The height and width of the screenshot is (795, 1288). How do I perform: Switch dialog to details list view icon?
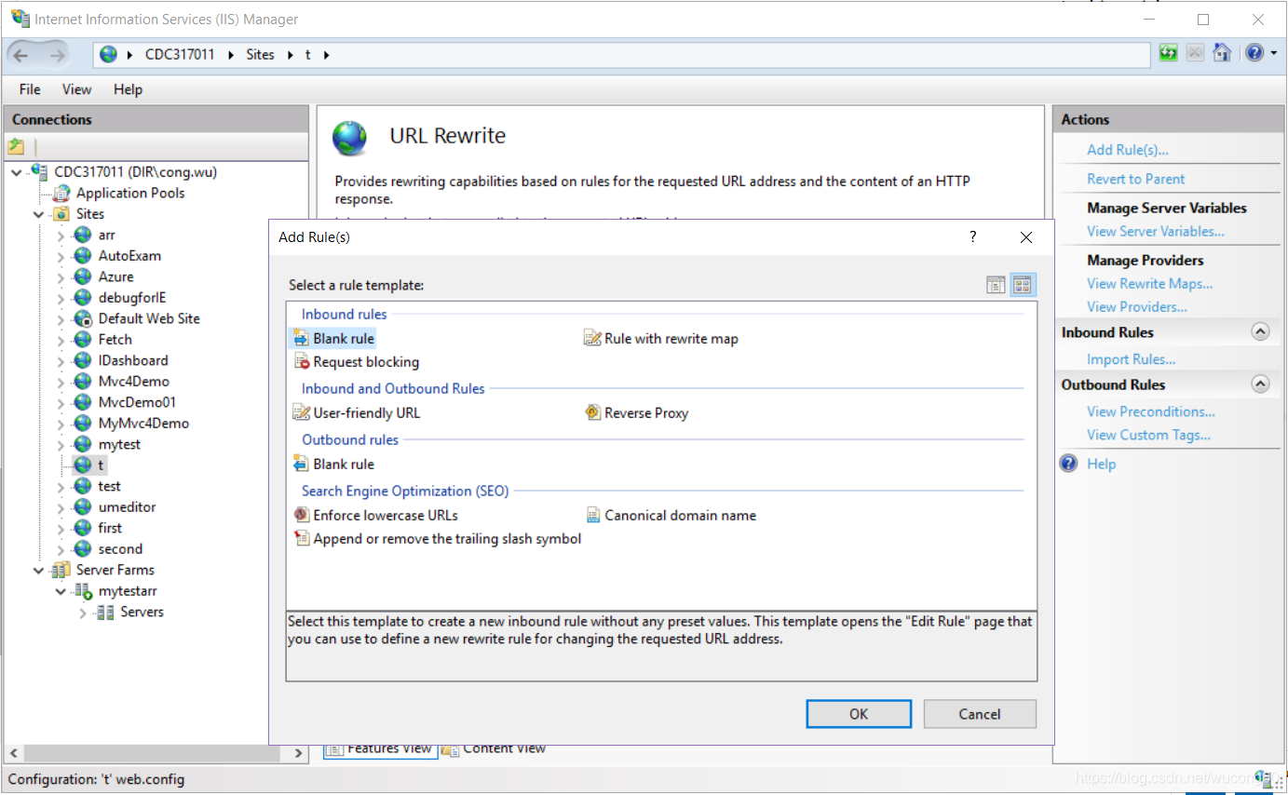(x=996, y=285)
